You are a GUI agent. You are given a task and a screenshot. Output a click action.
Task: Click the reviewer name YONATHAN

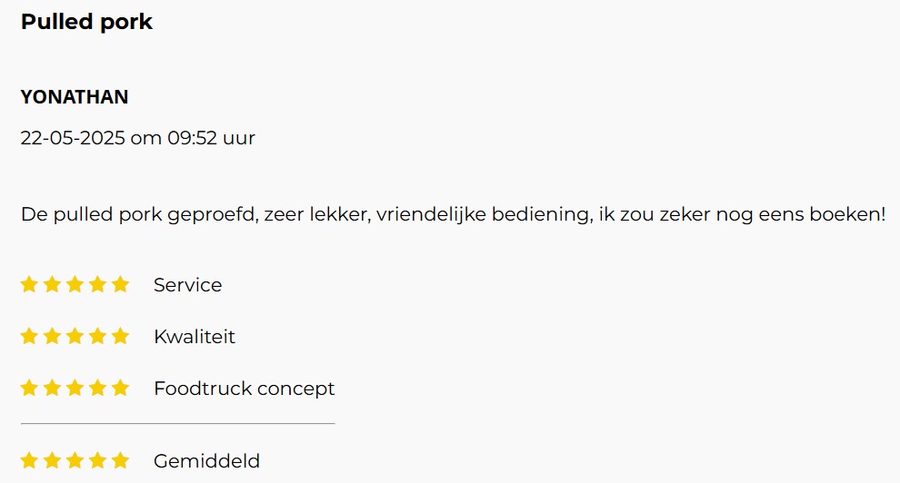click(x=75, y=97)
